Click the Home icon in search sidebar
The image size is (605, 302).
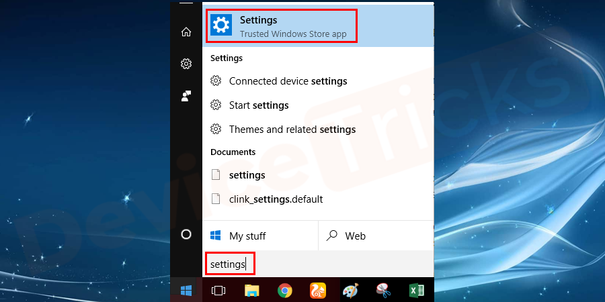(x=186, y=32)
